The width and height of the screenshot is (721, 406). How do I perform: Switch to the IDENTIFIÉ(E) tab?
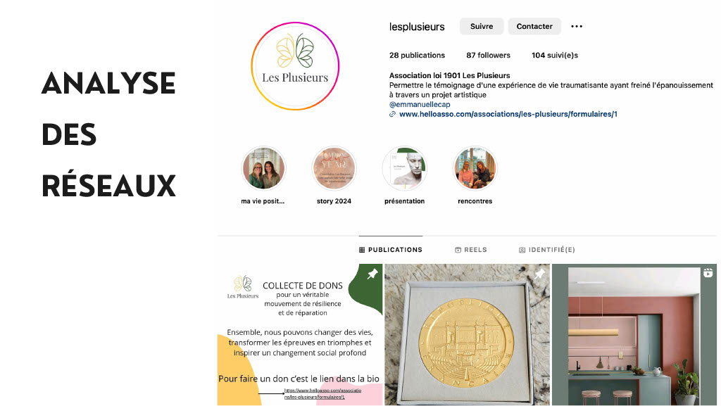[x=546, y=250]
